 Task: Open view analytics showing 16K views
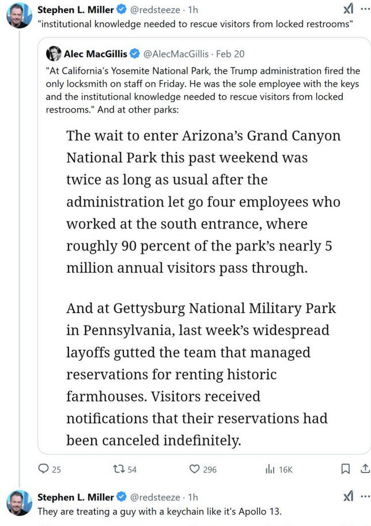tap(270, 469)
